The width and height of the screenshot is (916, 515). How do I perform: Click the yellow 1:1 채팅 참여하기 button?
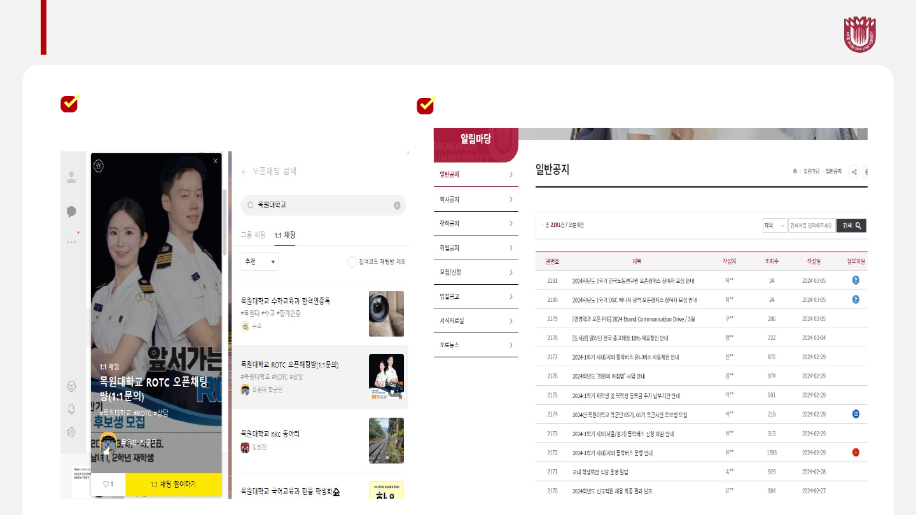pyautogui.click(x=173, y=484)
